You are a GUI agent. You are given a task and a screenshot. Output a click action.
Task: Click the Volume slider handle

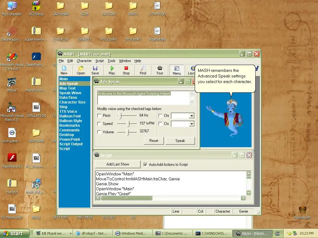(127, 132)
